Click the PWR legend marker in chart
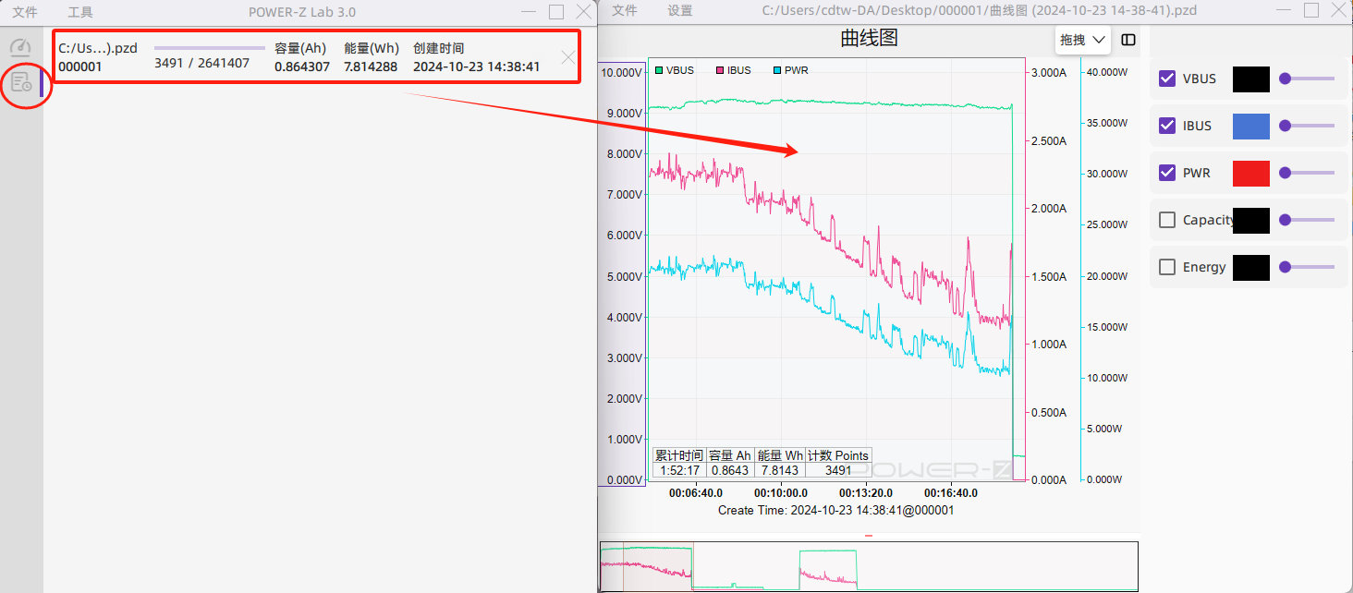The width and height of the screenshot is (1353, 593). pyautogui.click(x=776, y=70)
